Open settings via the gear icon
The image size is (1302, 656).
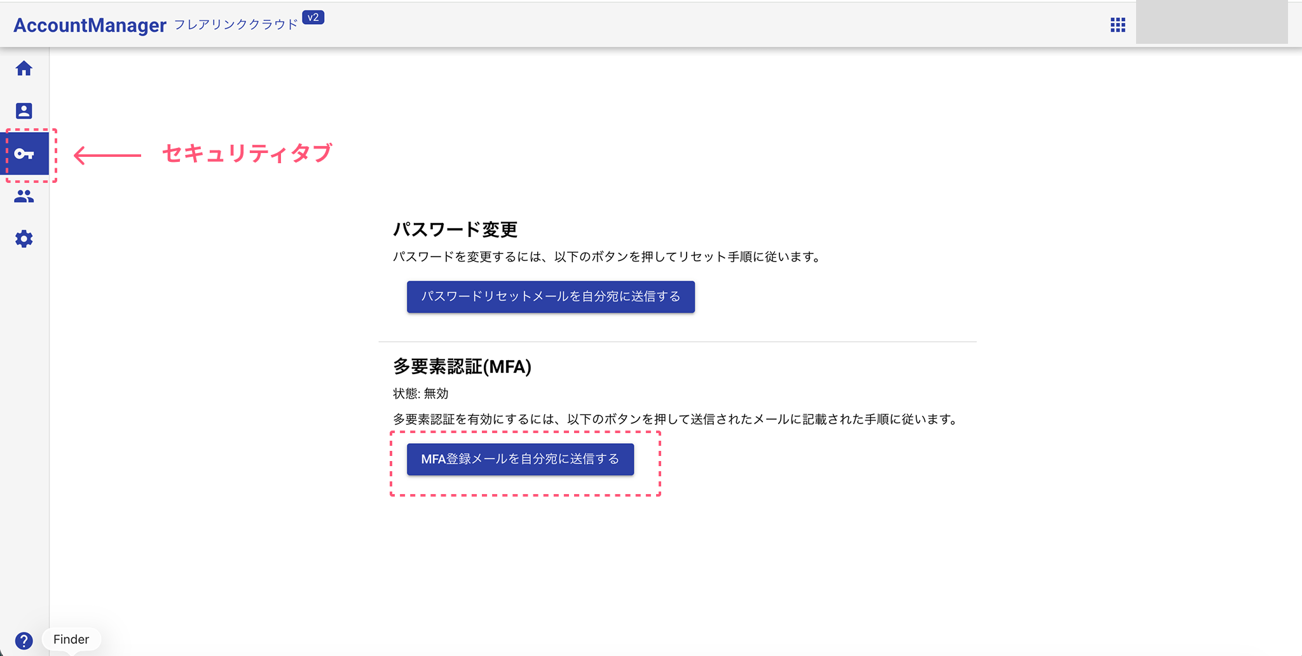click(x=24, y=238)
